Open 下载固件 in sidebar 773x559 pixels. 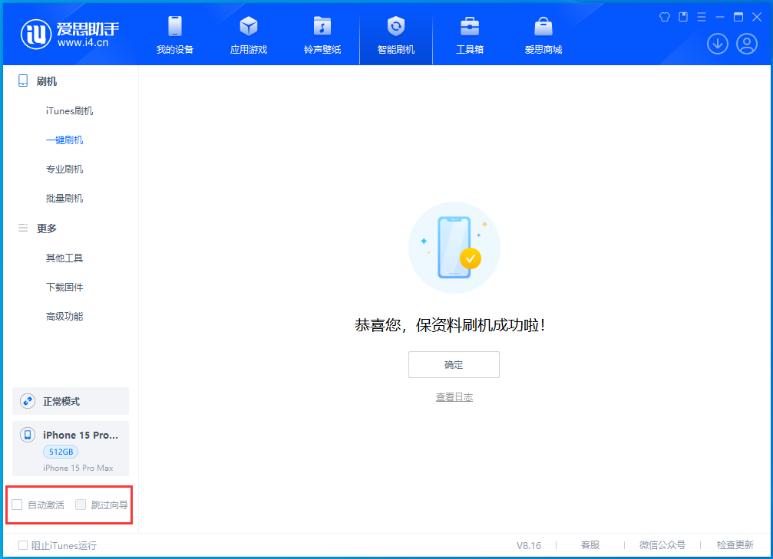tap(64, 287)
